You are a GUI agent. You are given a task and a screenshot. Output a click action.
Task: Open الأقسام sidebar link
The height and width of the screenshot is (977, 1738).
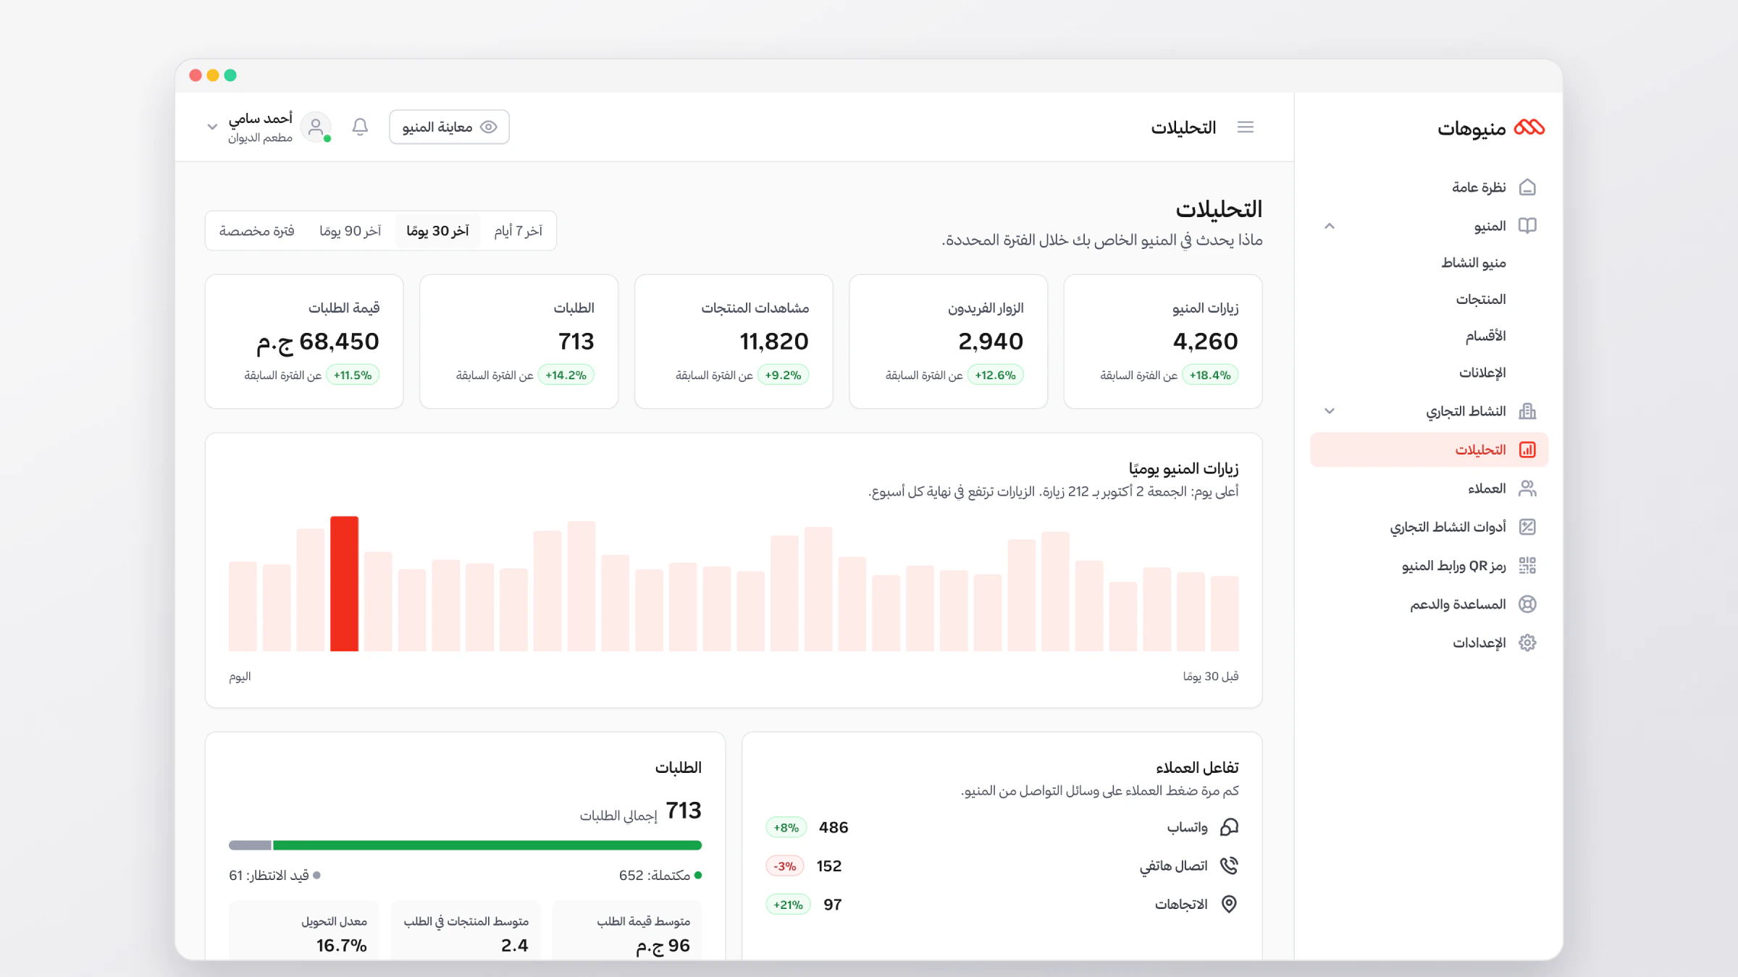click(1485, 336)
